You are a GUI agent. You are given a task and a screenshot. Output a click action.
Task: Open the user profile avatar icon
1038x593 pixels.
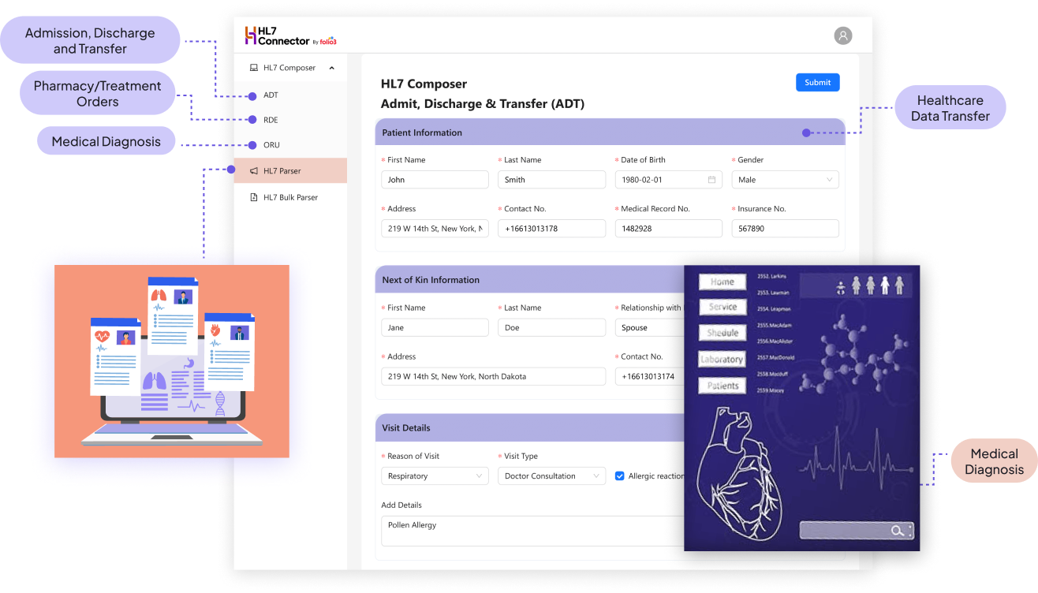[843, 35]
